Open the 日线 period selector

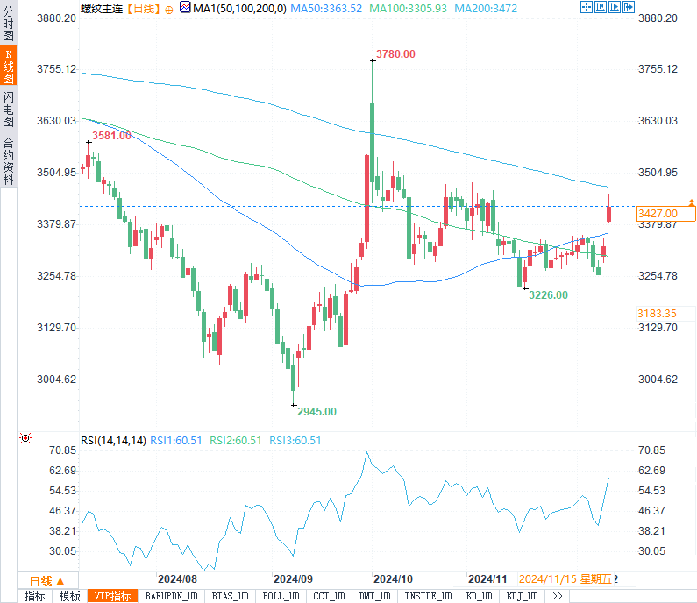(47, 581)
